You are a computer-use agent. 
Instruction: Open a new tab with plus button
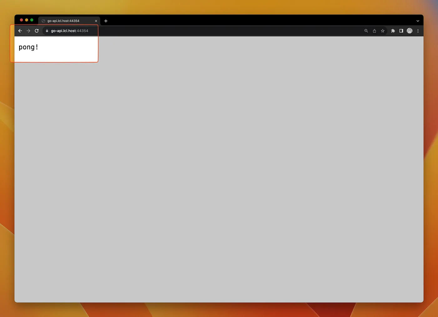click(106, 21)
